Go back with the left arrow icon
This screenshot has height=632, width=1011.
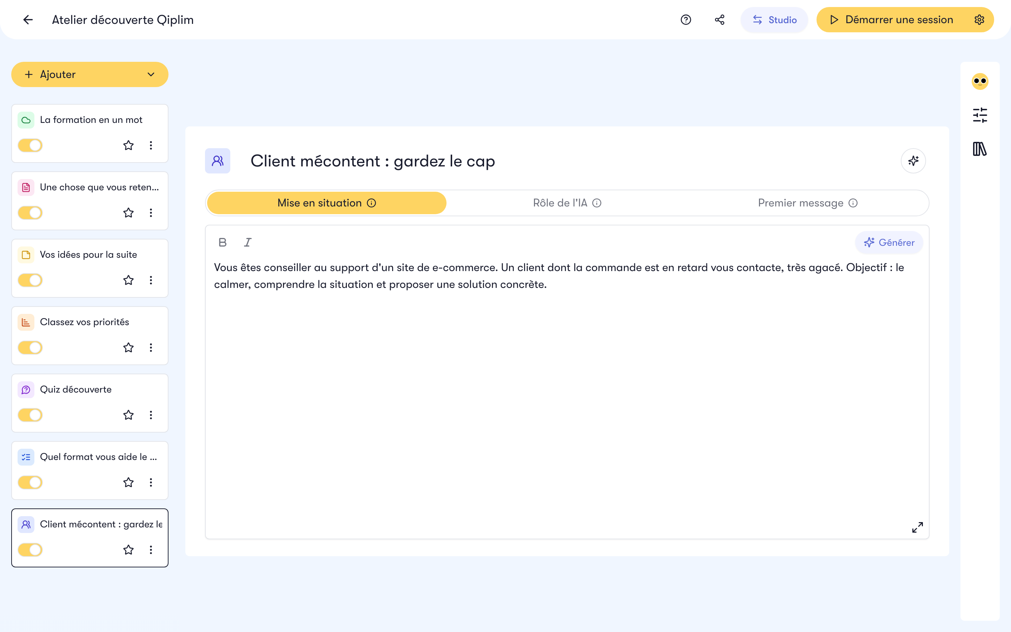coord(28,20)
